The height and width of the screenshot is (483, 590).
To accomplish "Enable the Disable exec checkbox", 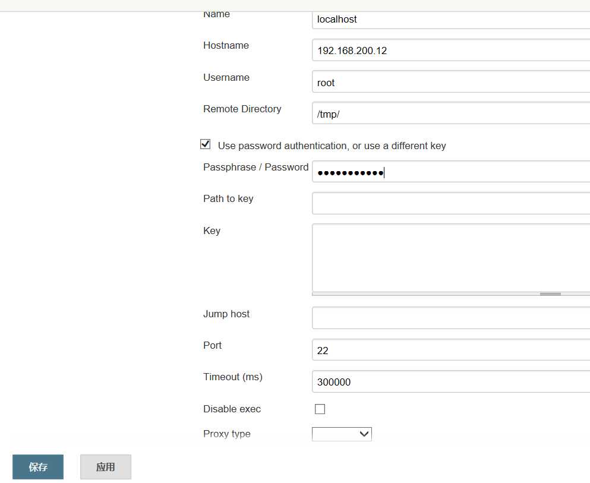I will tap(320, 409).
